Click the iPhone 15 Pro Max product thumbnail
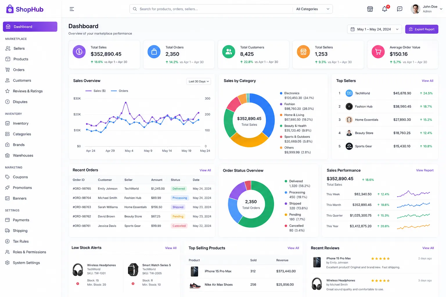 coord(194,271)
